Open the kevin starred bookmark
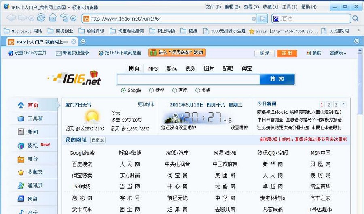This screenshot has height=214, width=364. pos(284,31)
